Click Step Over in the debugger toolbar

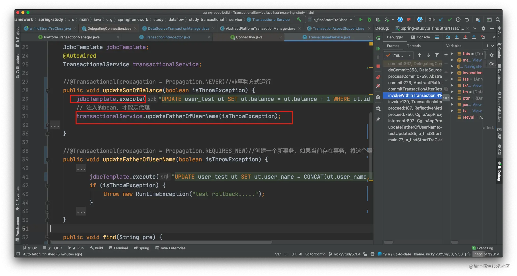(x=448, y=37)
